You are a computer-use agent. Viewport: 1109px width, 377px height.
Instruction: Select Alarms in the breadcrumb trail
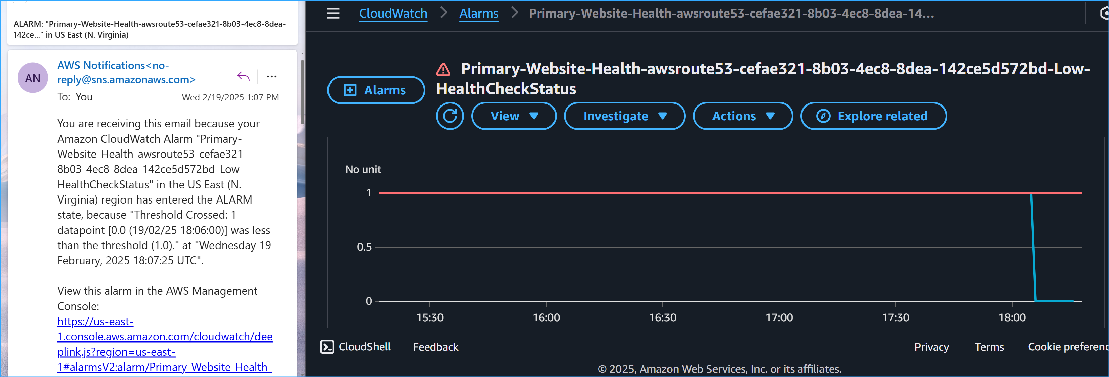coord(479,13)
